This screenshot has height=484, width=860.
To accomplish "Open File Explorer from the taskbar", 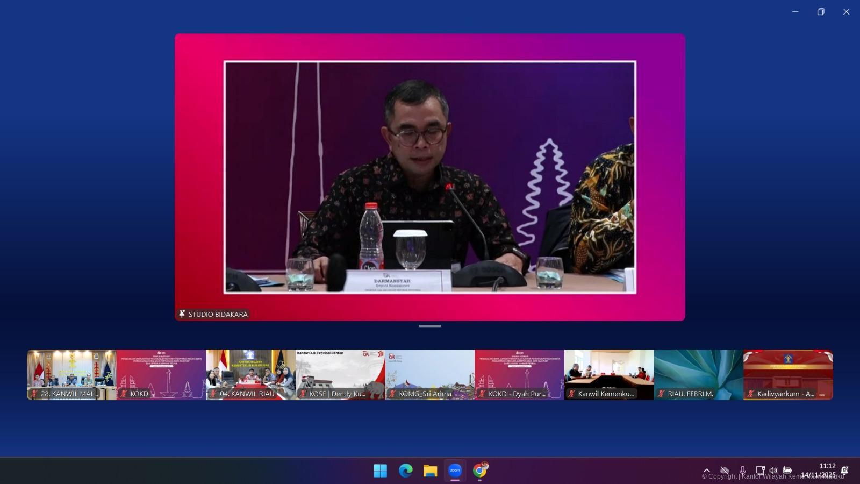I will [430, 471].
